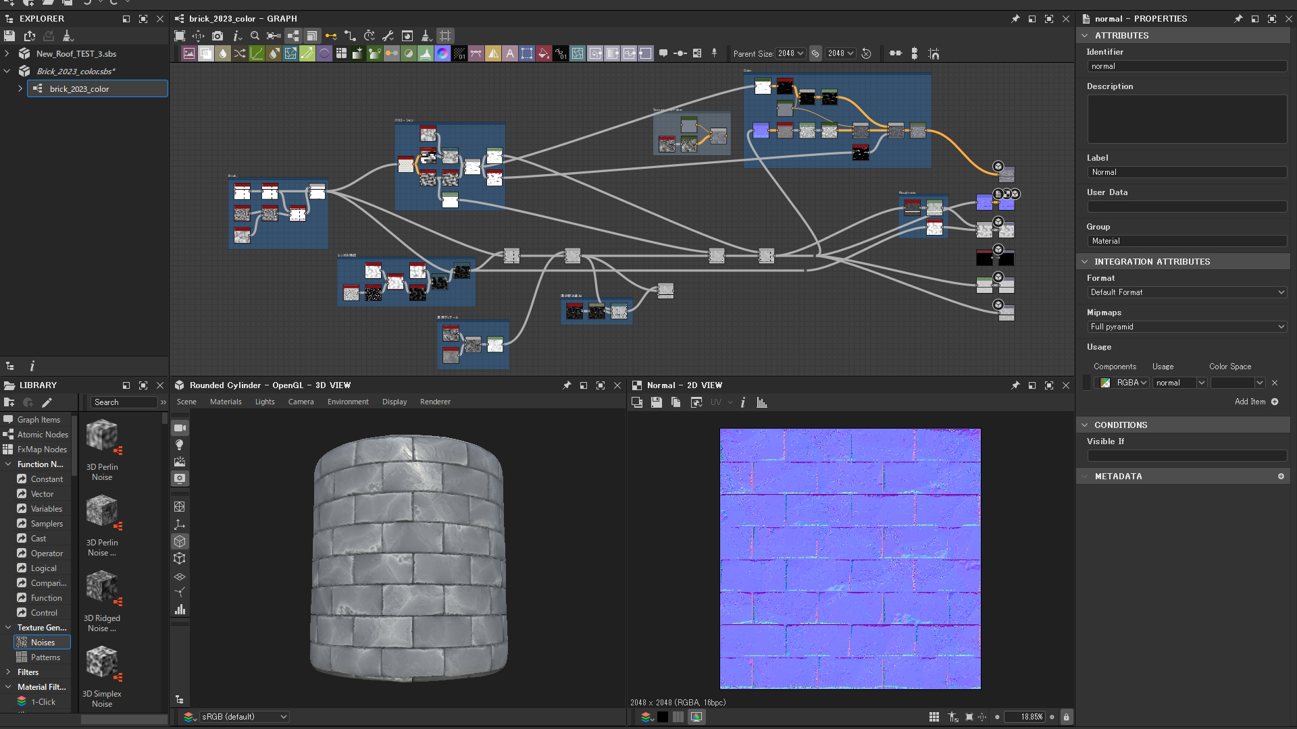Screen dimensions: 1297x729
Task: Reset the parent size with circular arrow icon
Action: click(x=866, y=53)
